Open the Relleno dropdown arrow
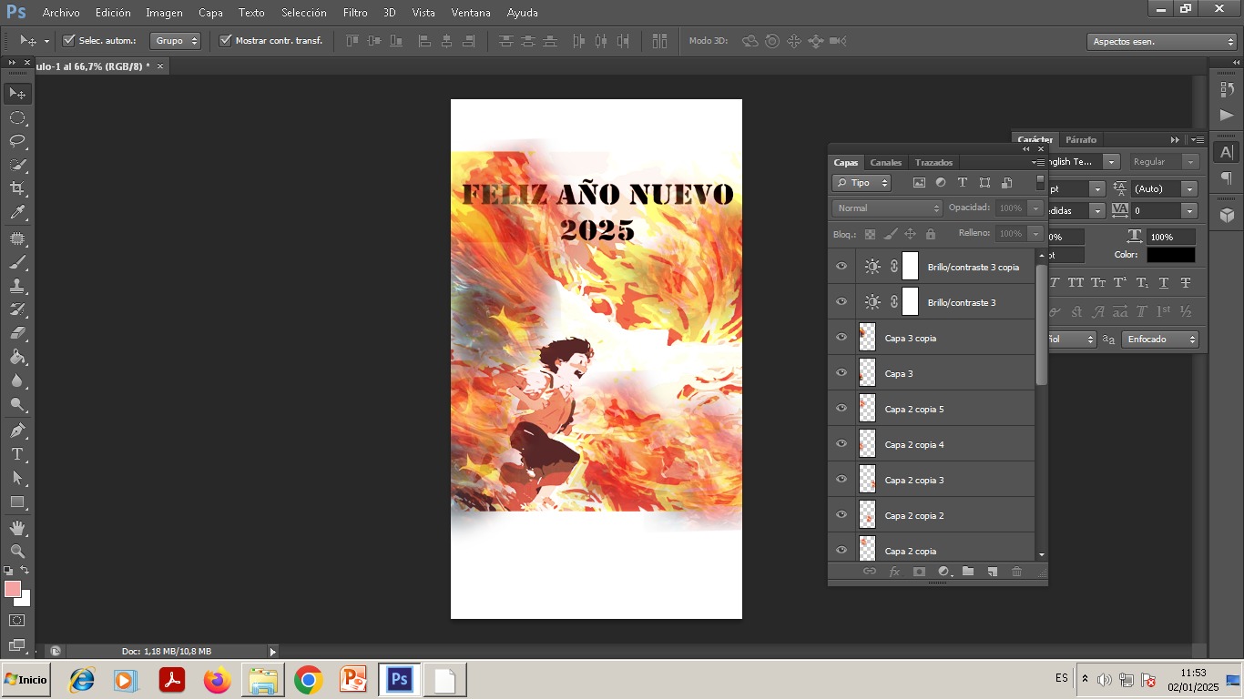Viewport: 1244px width, 699px height. [x=1035, y=234]
